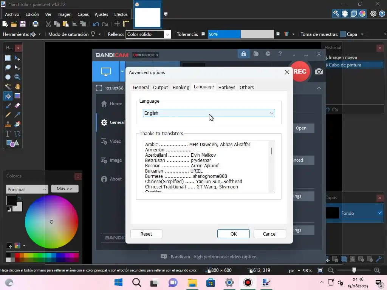Select the Pencil tool
Viewport: 387px width, 290px height.
pyautogui.click(x=8, y=115)
